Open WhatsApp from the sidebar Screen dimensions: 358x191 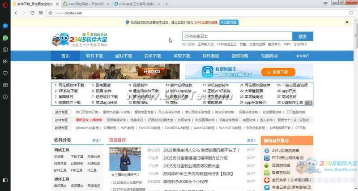[4, 38]
